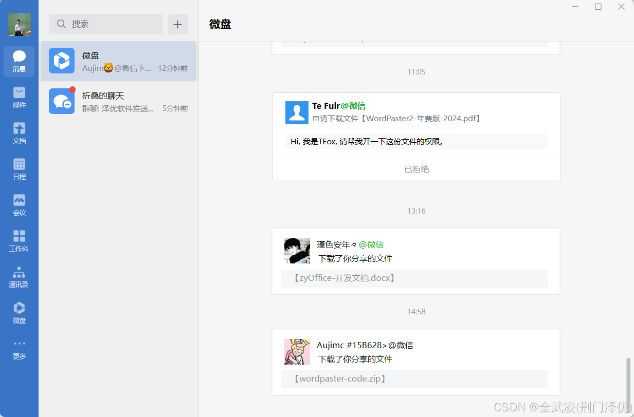This screenshot has height=417, width=634.
Task: Click the 微盘 chat header title
Action: [x=220, y=24]
